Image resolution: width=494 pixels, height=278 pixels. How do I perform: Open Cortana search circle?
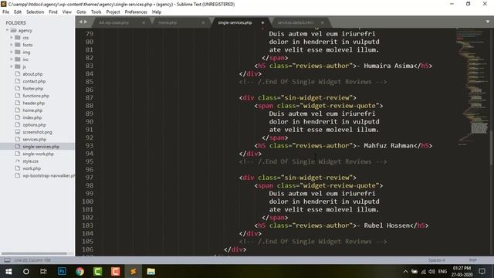click(26, 271)
